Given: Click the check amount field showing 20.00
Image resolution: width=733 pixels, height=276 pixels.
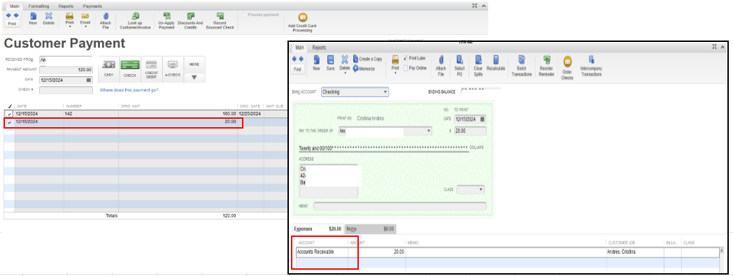Looking at the screenshot, I should (x=470, y=131).
